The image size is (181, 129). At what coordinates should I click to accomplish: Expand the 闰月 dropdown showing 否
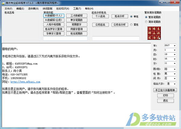pyautogui.click(x=175, y=78)
